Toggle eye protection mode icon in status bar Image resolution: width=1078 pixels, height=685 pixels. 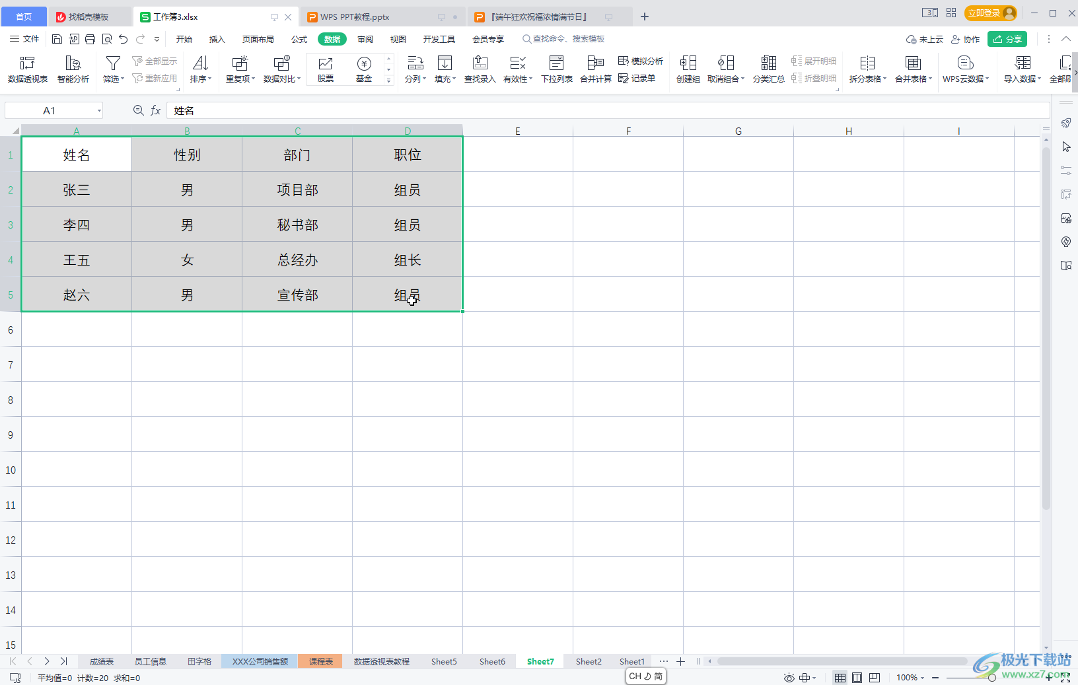789,678
